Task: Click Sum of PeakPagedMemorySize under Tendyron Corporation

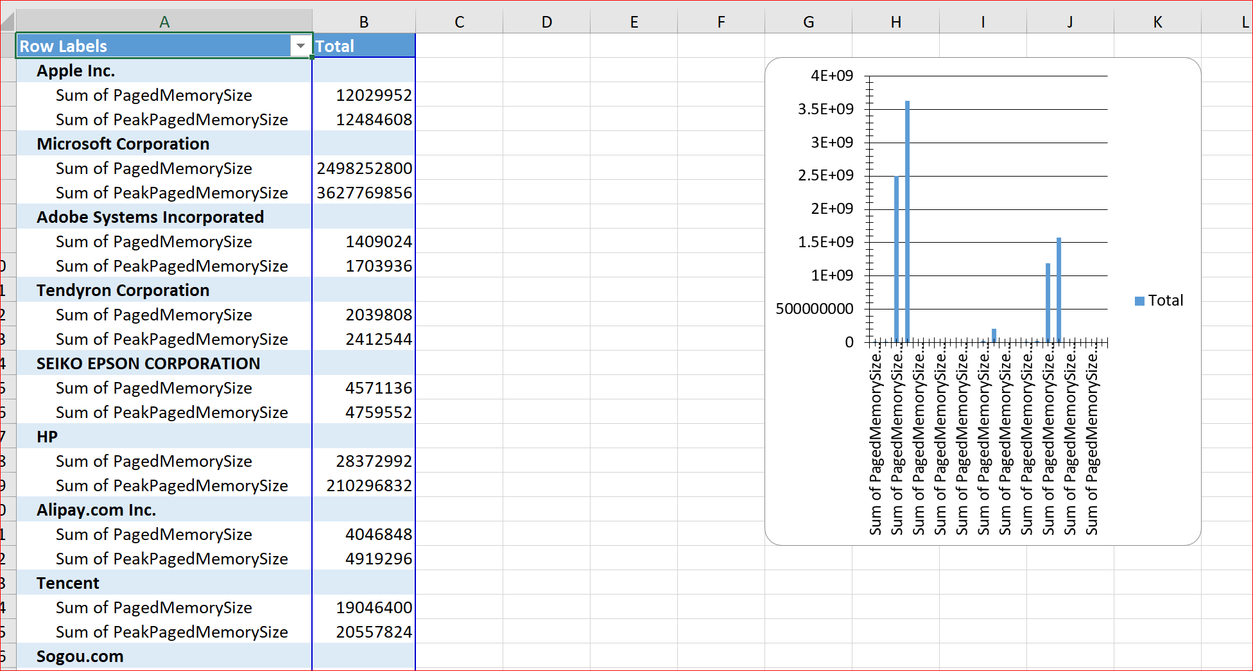Action: coord(172,339)
